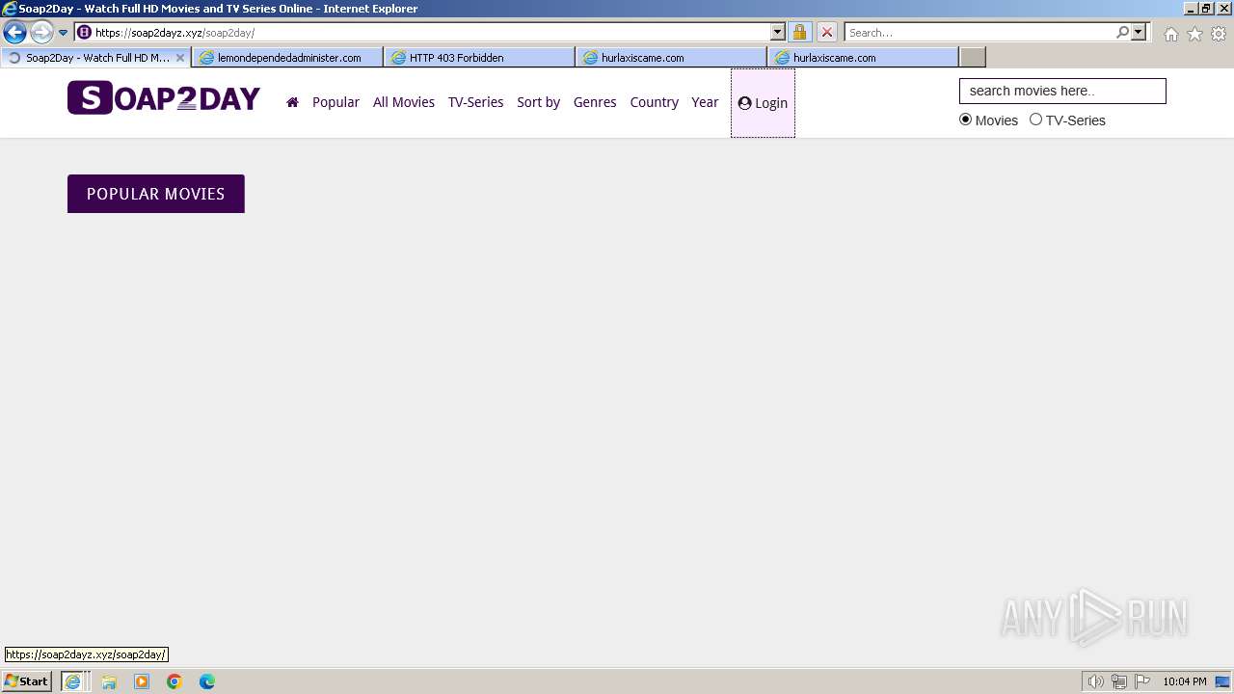
Task: Open the recent pages dropdown arrow
Action: point(63,32)
